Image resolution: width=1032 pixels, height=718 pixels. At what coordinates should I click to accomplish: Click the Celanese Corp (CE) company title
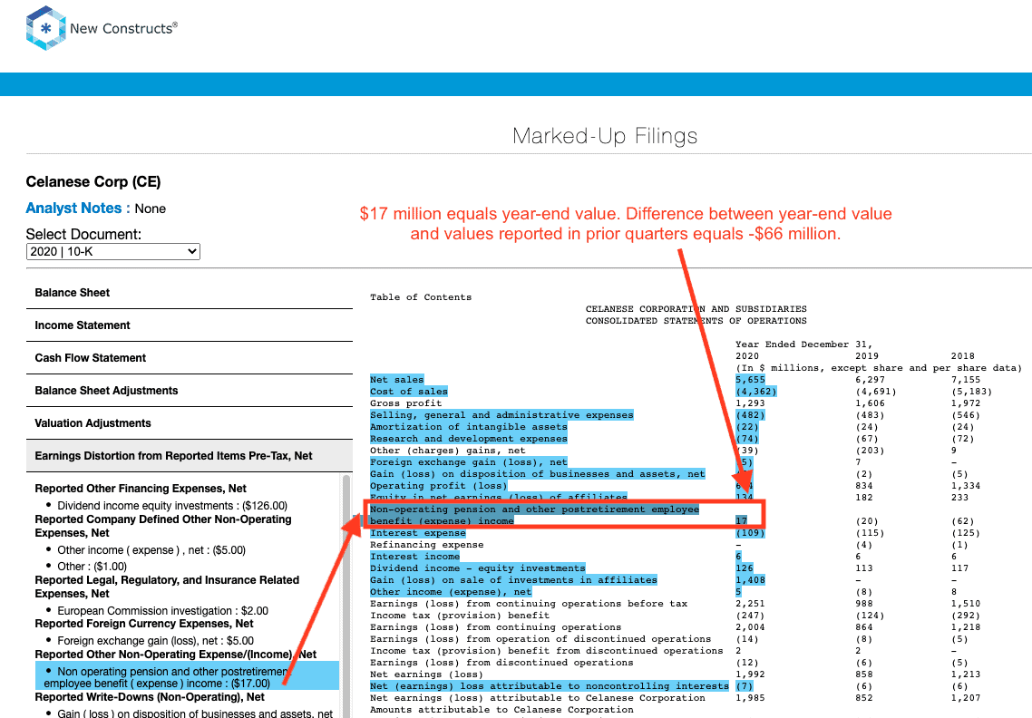point(93,181)
